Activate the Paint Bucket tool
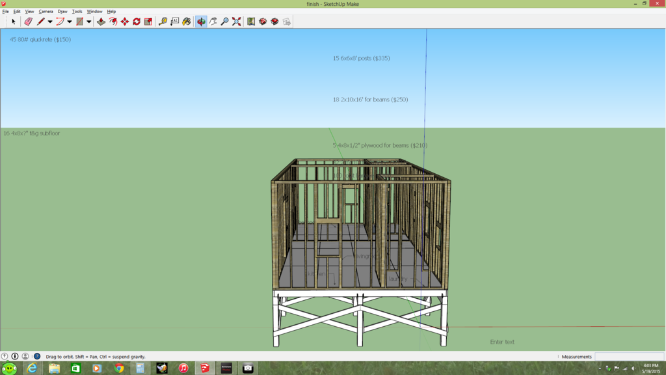This screenshot has height=375, width=666. (187, 21)
